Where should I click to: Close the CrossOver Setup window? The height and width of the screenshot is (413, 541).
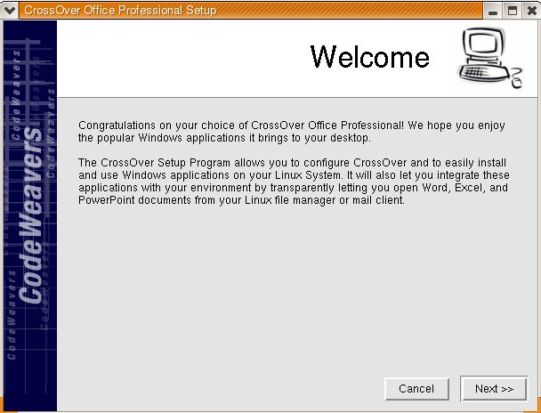[x=529, y=11]
